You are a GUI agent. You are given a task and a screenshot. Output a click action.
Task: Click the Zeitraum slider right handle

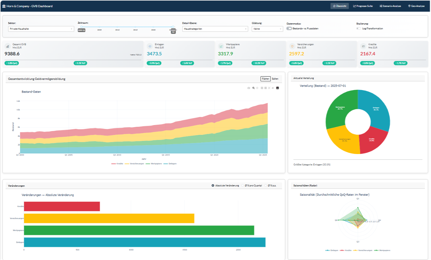point(173,27)
